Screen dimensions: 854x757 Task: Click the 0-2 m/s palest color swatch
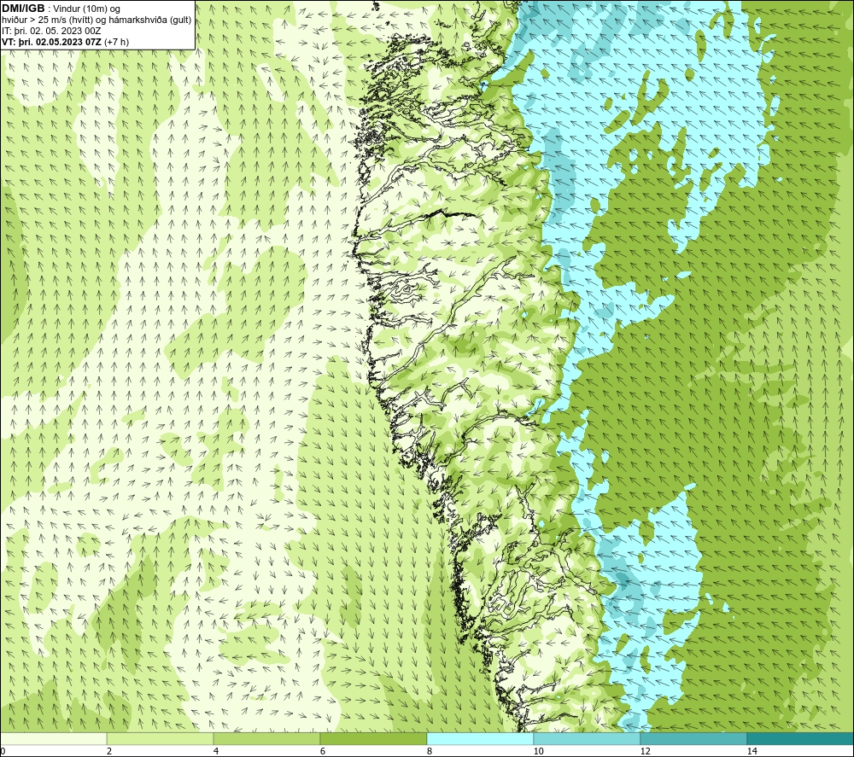(53, 738)
